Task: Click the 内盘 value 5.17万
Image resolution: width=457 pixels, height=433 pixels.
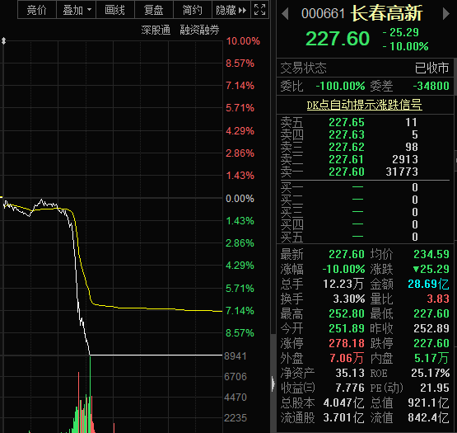Action: tap(431, 358)
